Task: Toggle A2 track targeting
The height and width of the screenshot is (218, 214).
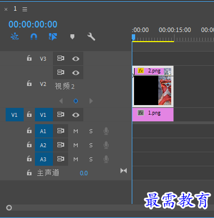Action: click(44, 145)
